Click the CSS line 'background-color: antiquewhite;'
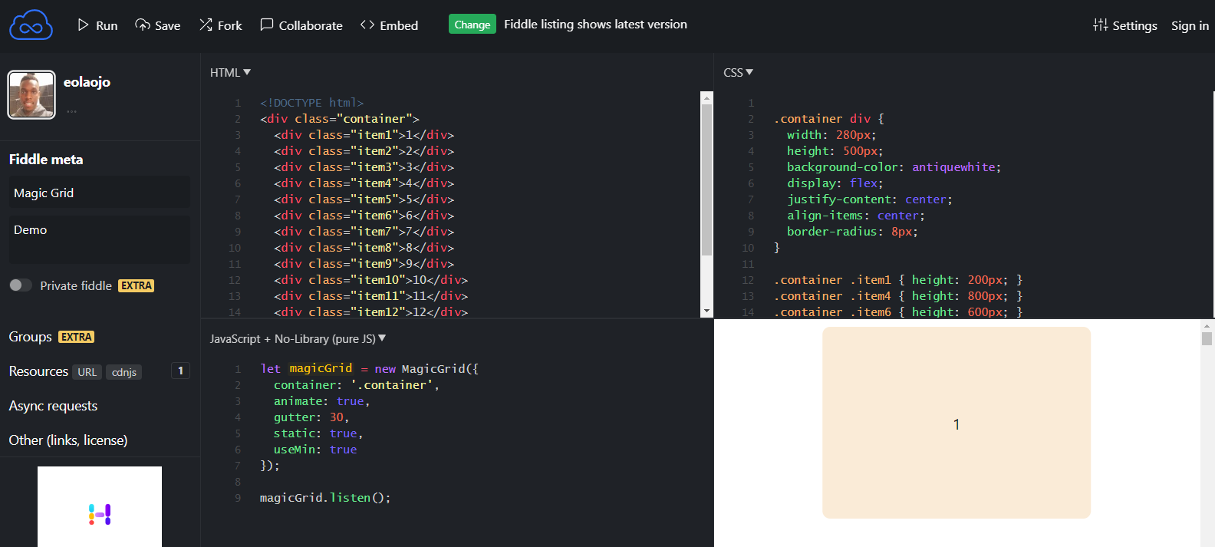 click(x=894, y=167)
